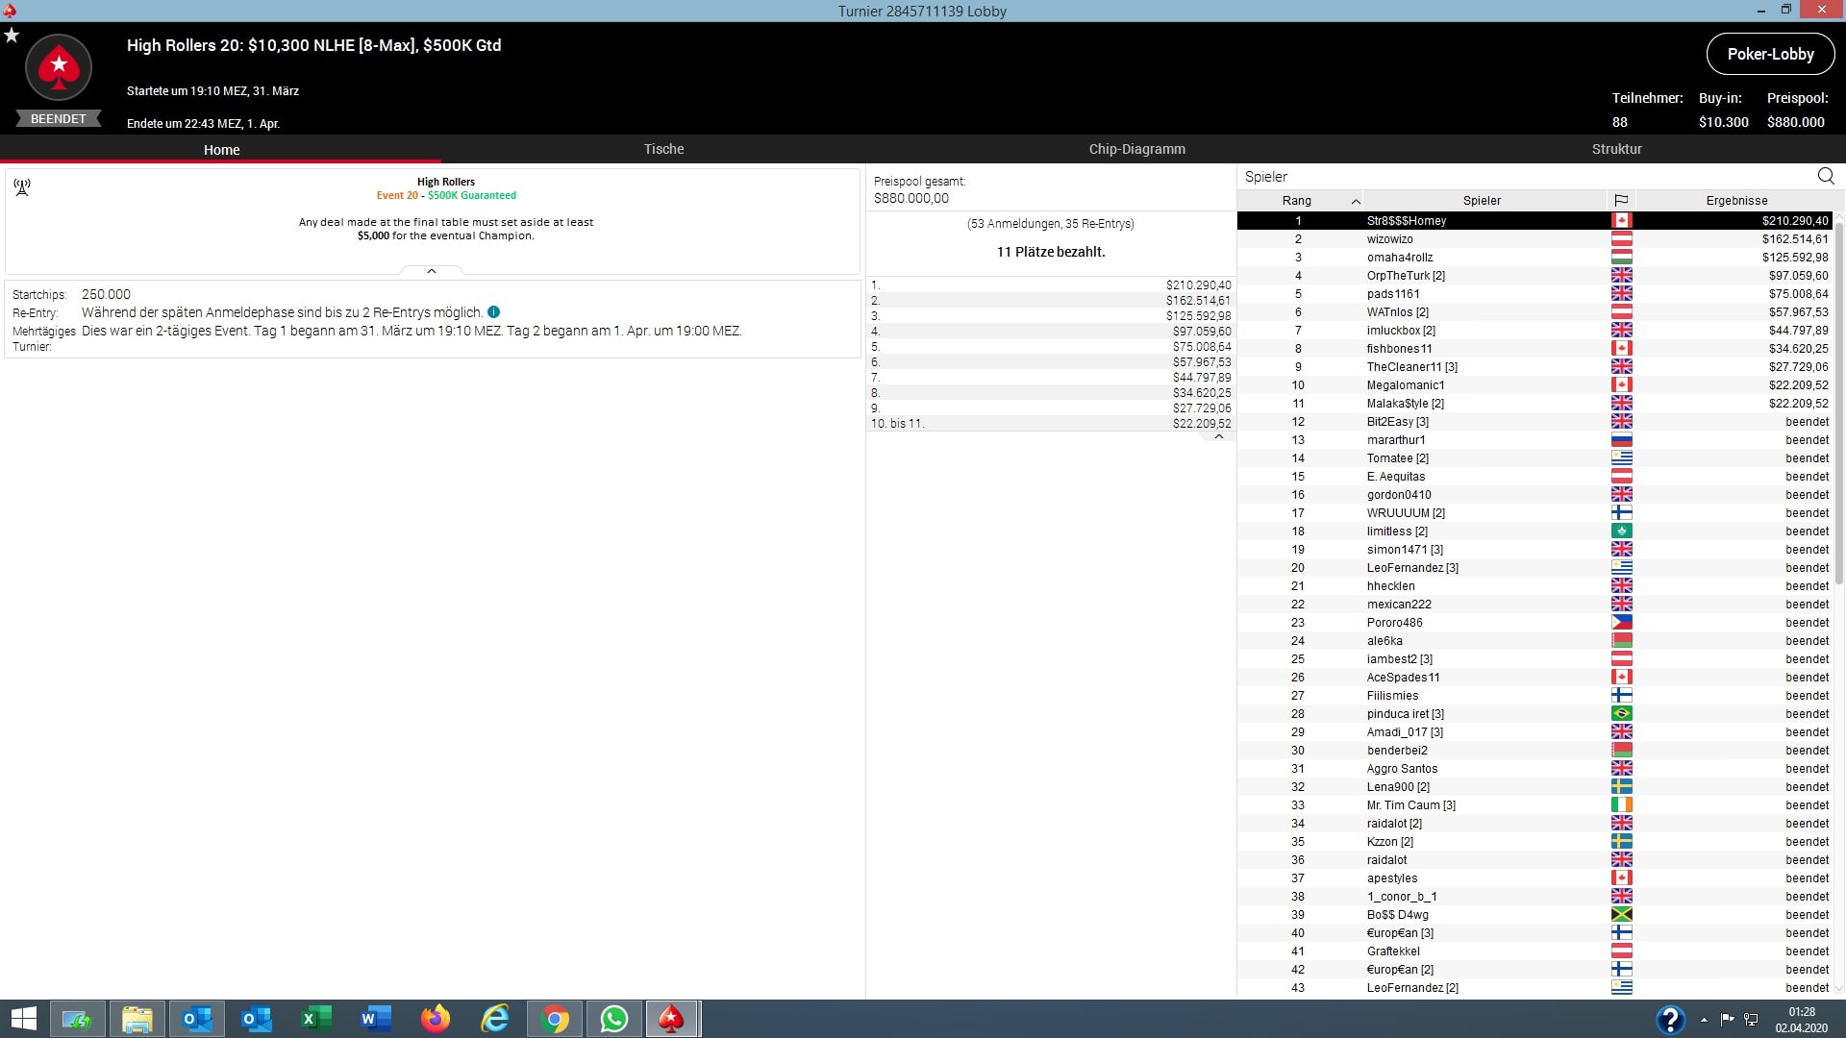
Task: Collapse the prize payout list
Action: [1218, 437]
